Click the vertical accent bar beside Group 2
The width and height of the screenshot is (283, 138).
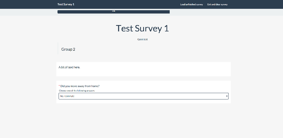pyautogui.click(x=58, y=48)
